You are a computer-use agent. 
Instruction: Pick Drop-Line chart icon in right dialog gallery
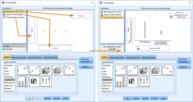click(144, 82)
